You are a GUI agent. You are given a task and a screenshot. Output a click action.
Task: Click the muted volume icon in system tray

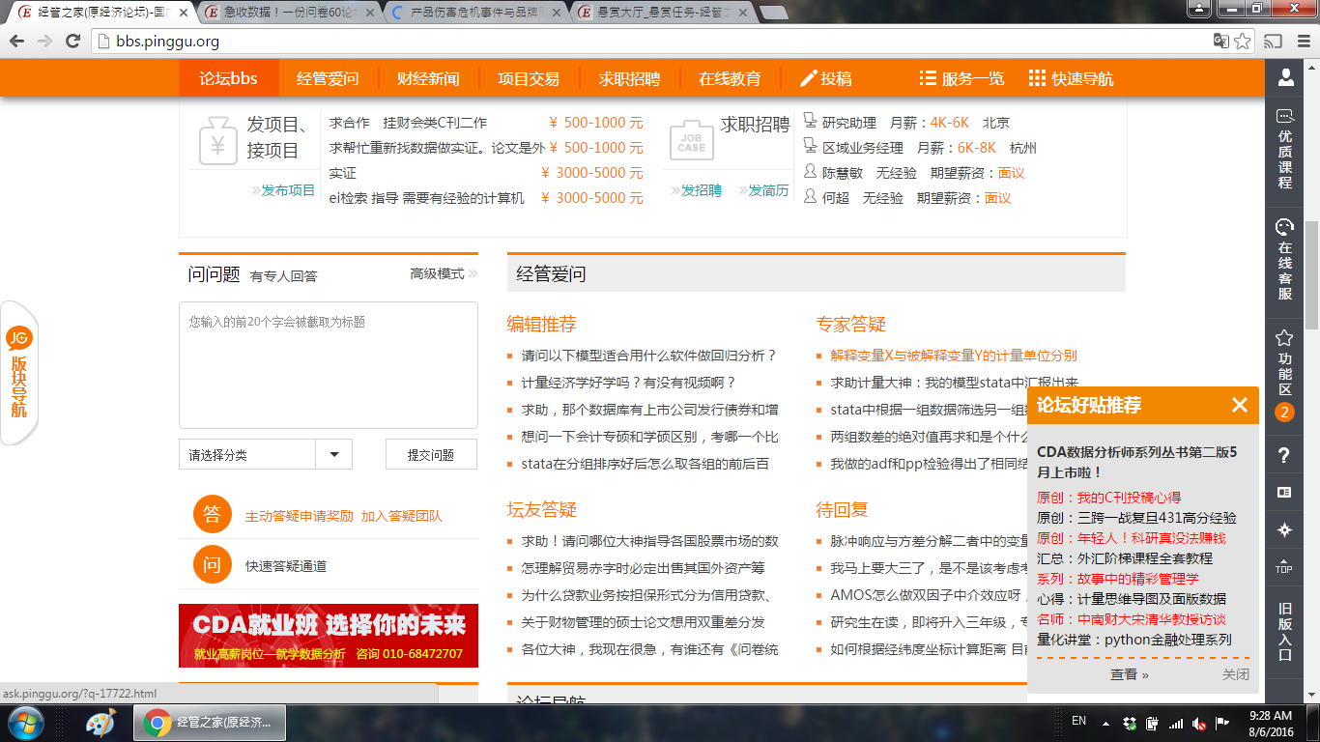pyautogui.click(x=1199, y=723)
